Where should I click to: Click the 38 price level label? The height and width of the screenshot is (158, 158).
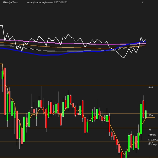150,130
